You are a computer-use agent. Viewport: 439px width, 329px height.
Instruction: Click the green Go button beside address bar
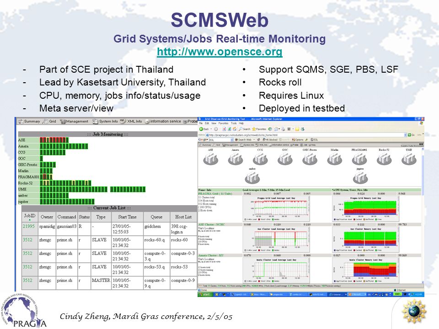pos(411,135)
